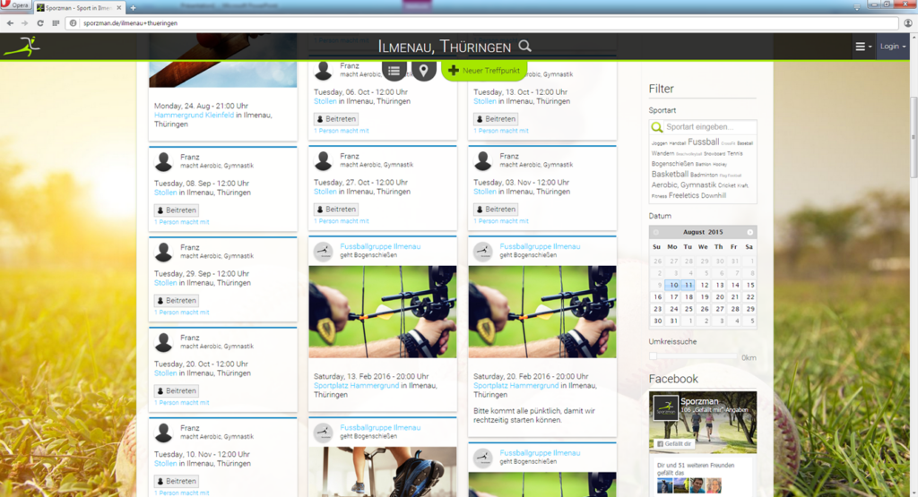This screenshot has width=918, height=497.
Task: Click Franz avatar on 27. Oct event
Action: [323, 160]
